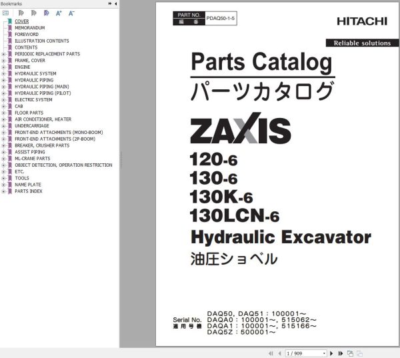Go to first page button
This screenshot has height=358, width=400.
pos(271,353)
